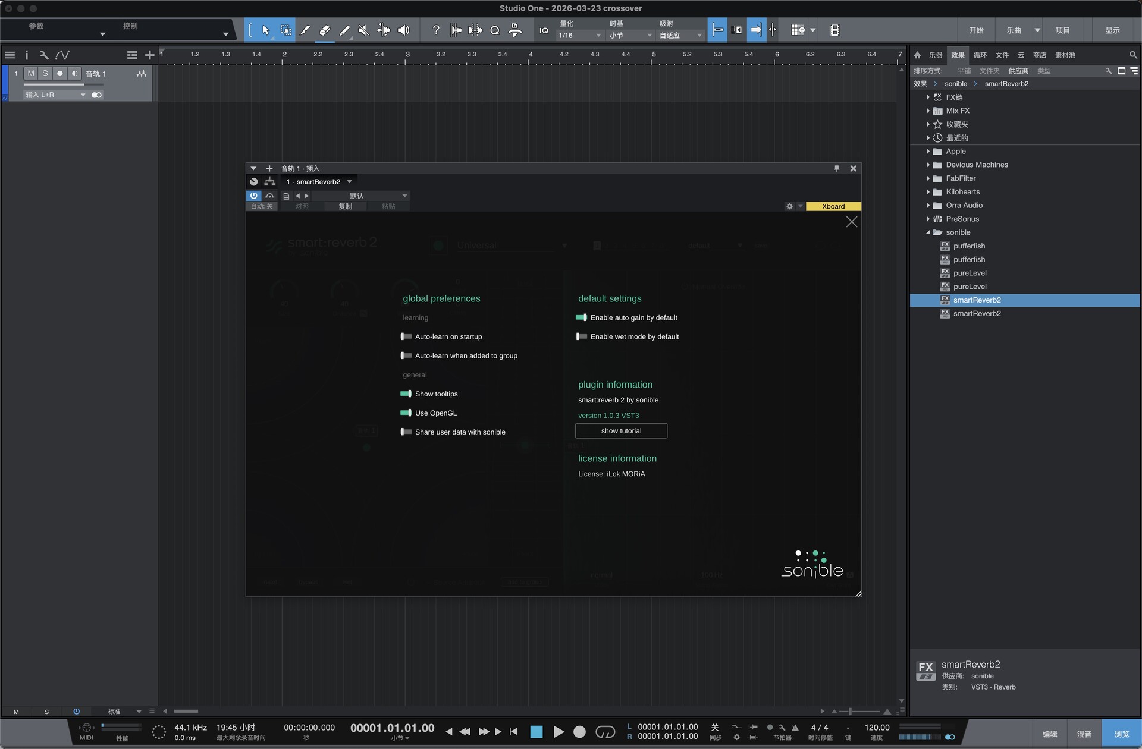Screen dimensions: 1142x749
Task: Collapse the sonible folder
Action: point(928,232)
